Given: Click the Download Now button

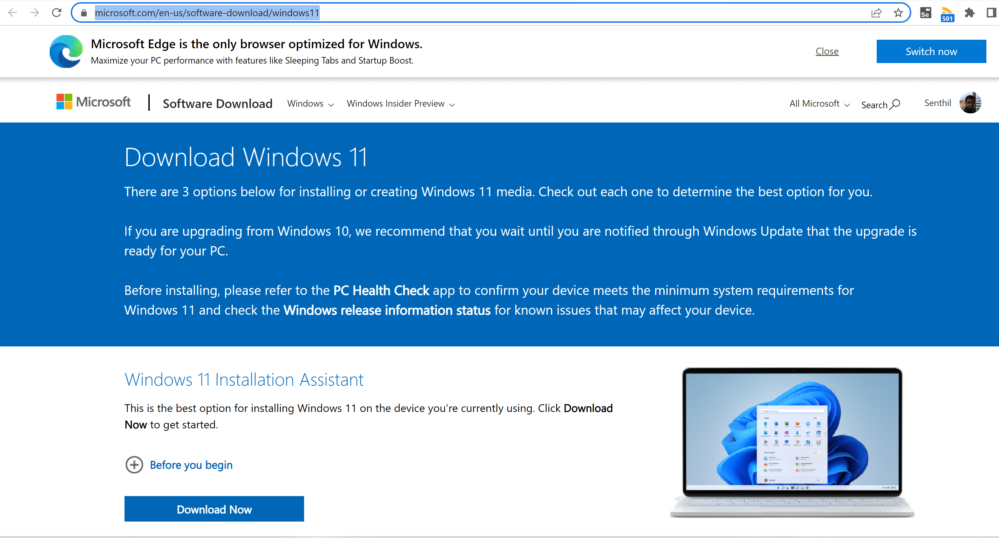Looking at the screenshot, I should 214,509.
